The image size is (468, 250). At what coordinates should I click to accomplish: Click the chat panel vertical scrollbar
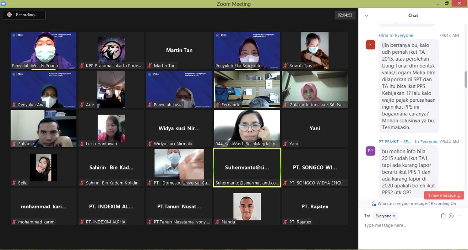466,79
